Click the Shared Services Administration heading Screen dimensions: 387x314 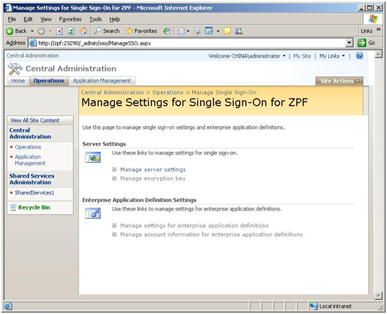click(x=32, y=179)
